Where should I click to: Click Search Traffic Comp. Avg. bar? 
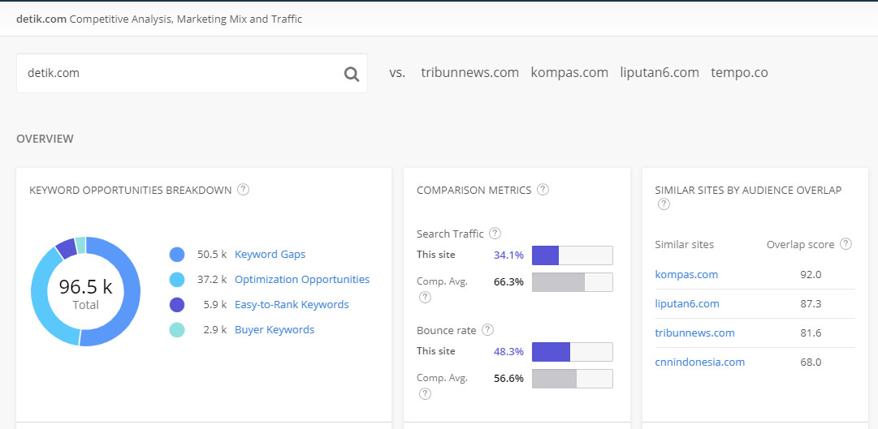[573, 282]
